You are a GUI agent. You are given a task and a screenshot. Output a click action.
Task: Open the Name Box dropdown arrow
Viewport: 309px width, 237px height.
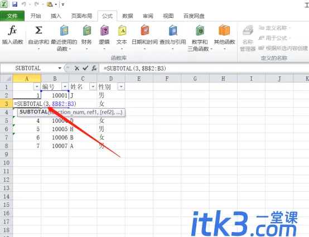point(60,68)
